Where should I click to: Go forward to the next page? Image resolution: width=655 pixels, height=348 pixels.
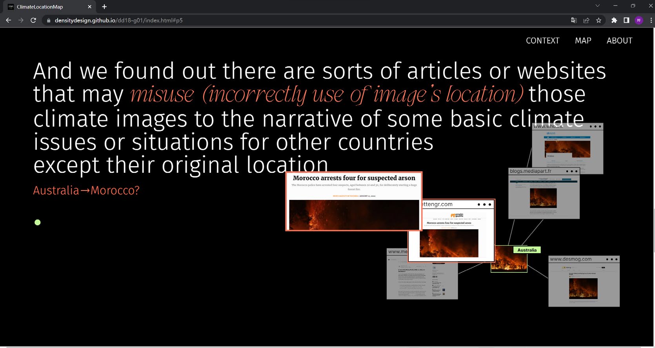[x=21, y=20]
